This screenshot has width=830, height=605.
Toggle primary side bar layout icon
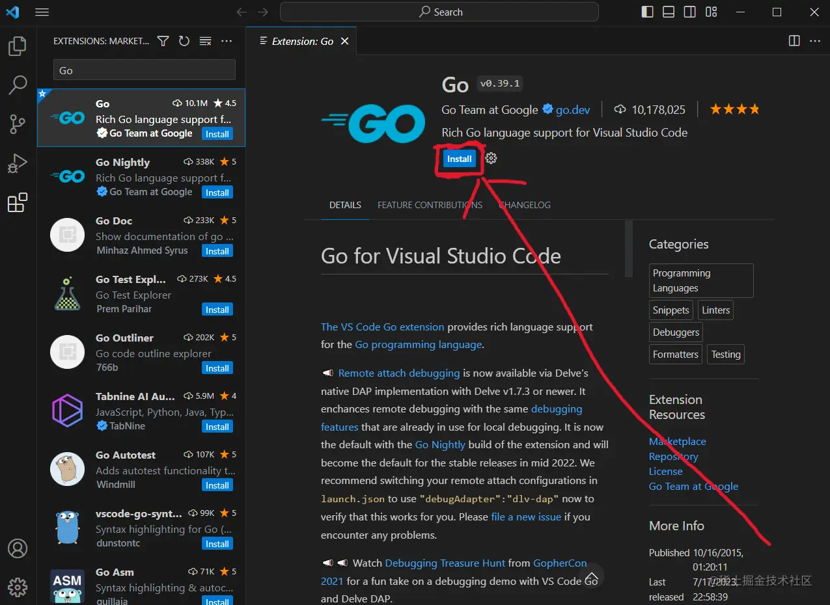click(647, 12)
